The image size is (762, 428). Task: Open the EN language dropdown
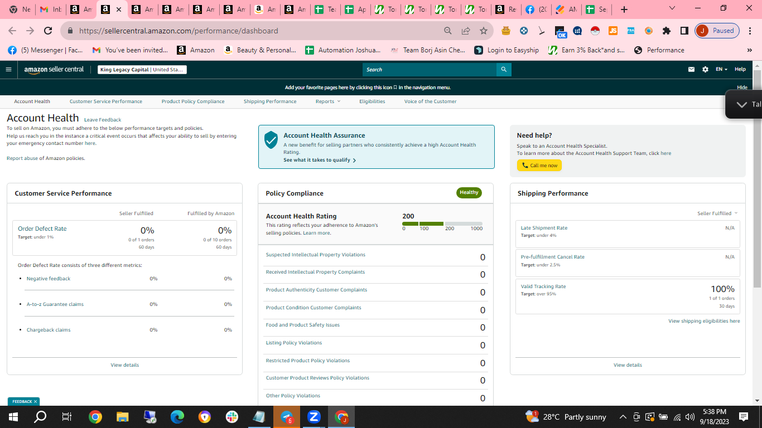[x=722, y=70]
